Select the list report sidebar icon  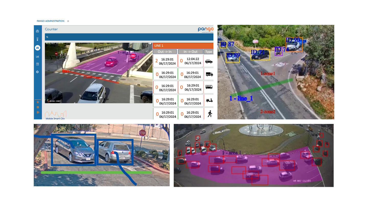tap(38, 64)
